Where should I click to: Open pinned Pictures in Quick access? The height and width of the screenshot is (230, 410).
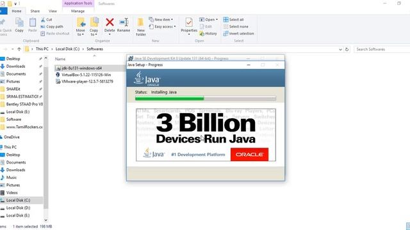point(13,81)
